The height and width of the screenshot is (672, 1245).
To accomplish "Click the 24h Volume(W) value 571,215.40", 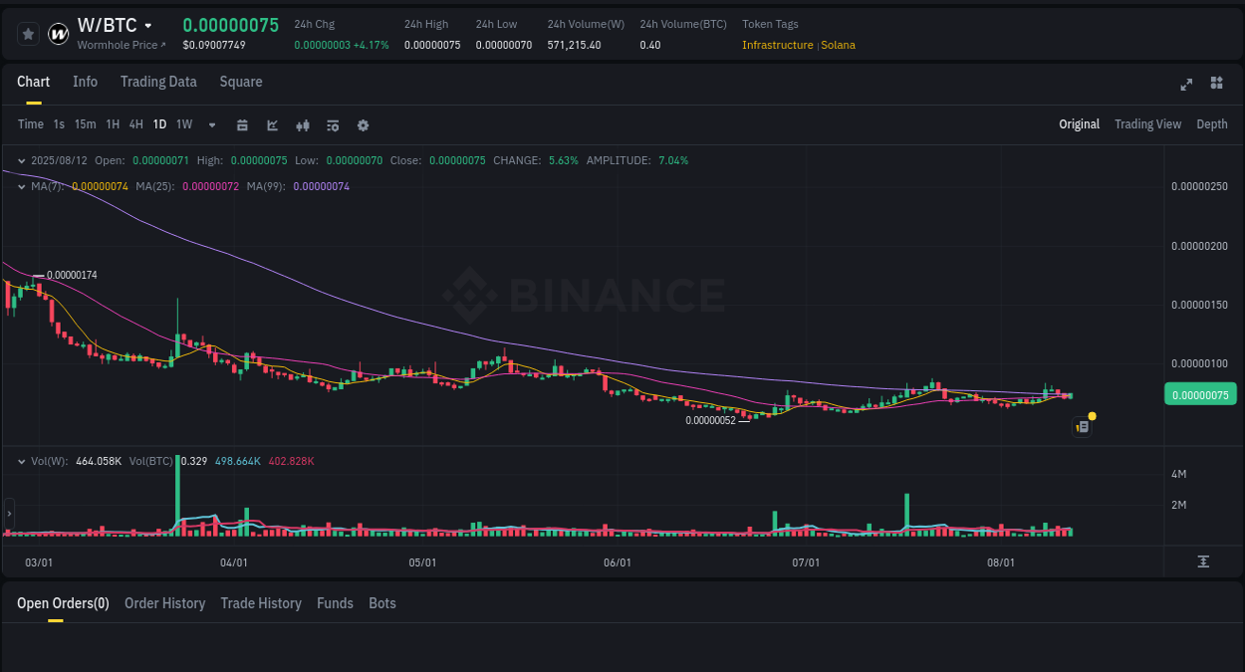I will coord(574,45).
